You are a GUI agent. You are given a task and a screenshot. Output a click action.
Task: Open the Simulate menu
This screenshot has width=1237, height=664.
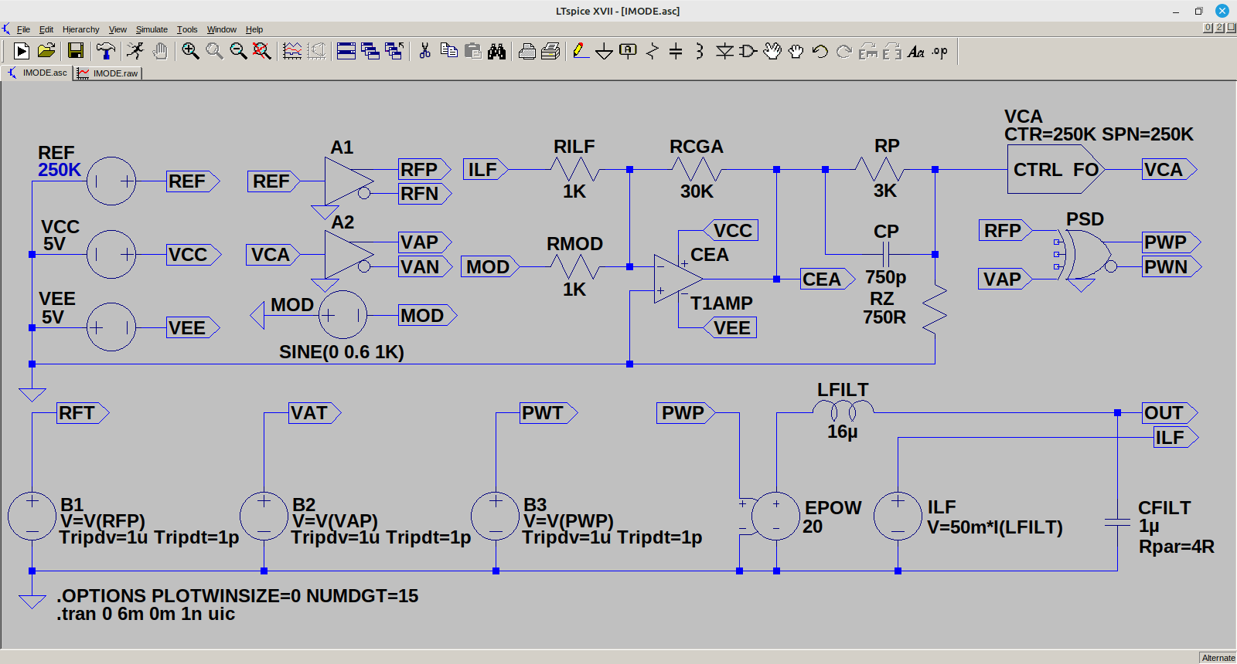click(x=152, y=29)
